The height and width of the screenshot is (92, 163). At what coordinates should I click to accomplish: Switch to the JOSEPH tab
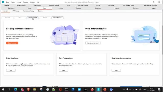(x=98, y=5)
